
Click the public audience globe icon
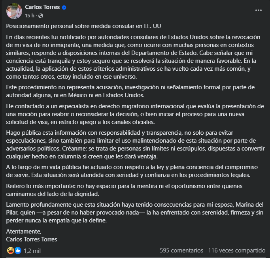[41, 16]
